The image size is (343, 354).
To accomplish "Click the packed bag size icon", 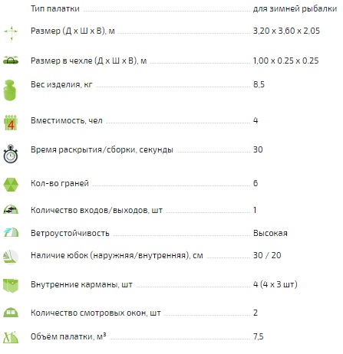I will click(11, 60).
